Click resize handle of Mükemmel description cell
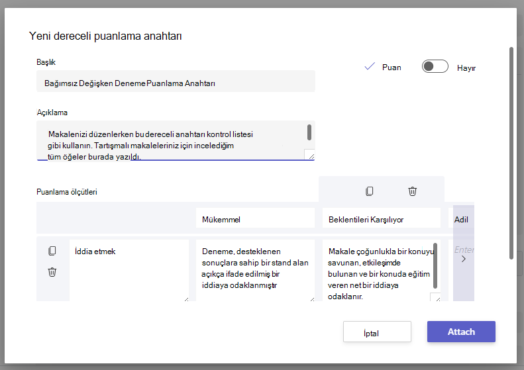 [312, 299]
